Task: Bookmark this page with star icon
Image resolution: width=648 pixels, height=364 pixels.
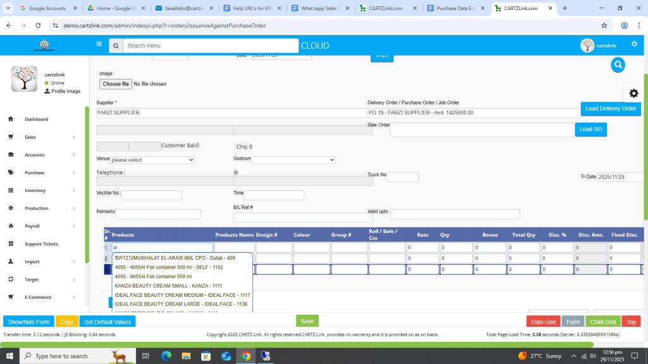Action: (604, 25)
